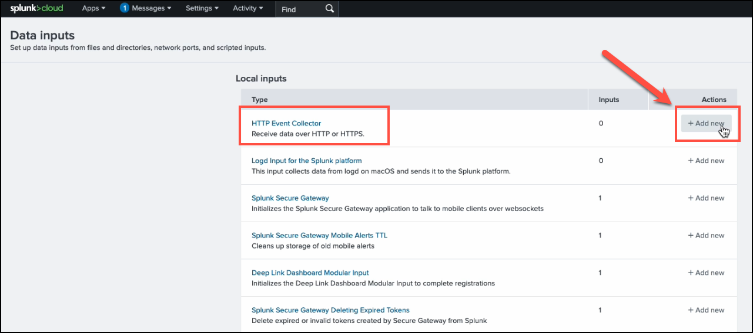Click the Messages notification badge
Screen dimensions: 753x333
coord(125,8)
